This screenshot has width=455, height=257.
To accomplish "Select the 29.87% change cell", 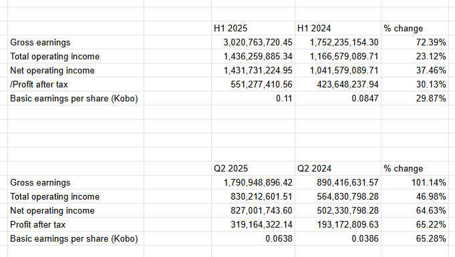I will [415, 98].
